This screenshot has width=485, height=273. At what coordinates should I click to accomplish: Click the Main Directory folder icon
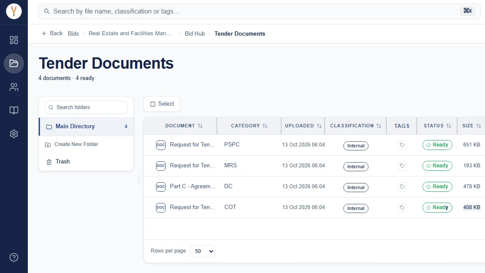pos(49,127)
